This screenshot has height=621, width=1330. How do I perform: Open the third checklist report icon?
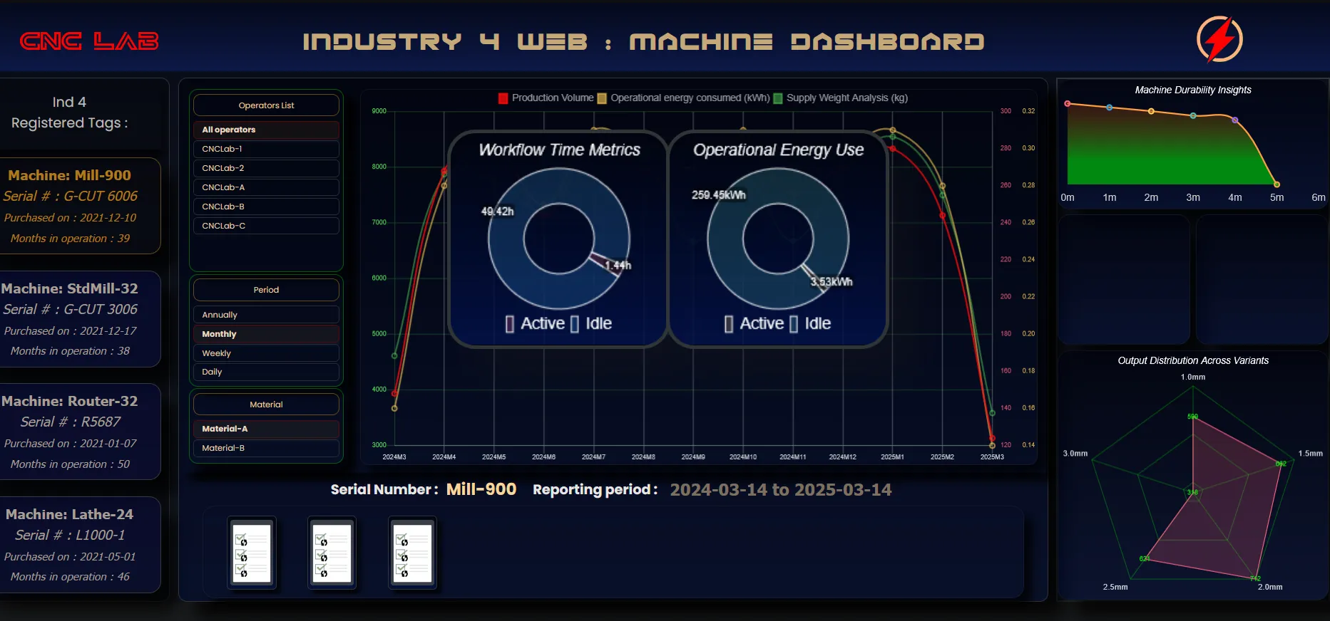click(x=413, y=553)
